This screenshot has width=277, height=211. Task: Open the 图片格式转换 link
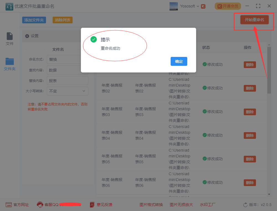(x=151, y=205)
